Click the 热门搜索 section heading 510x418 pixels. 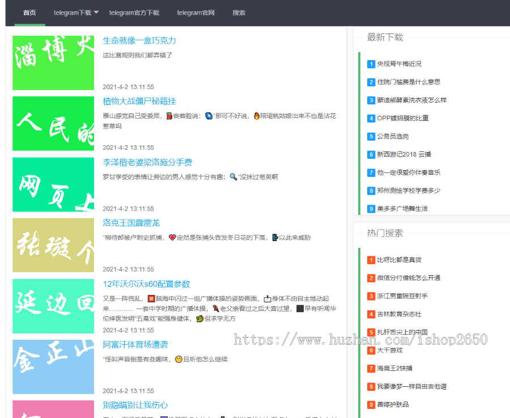(x=385, y=233)
